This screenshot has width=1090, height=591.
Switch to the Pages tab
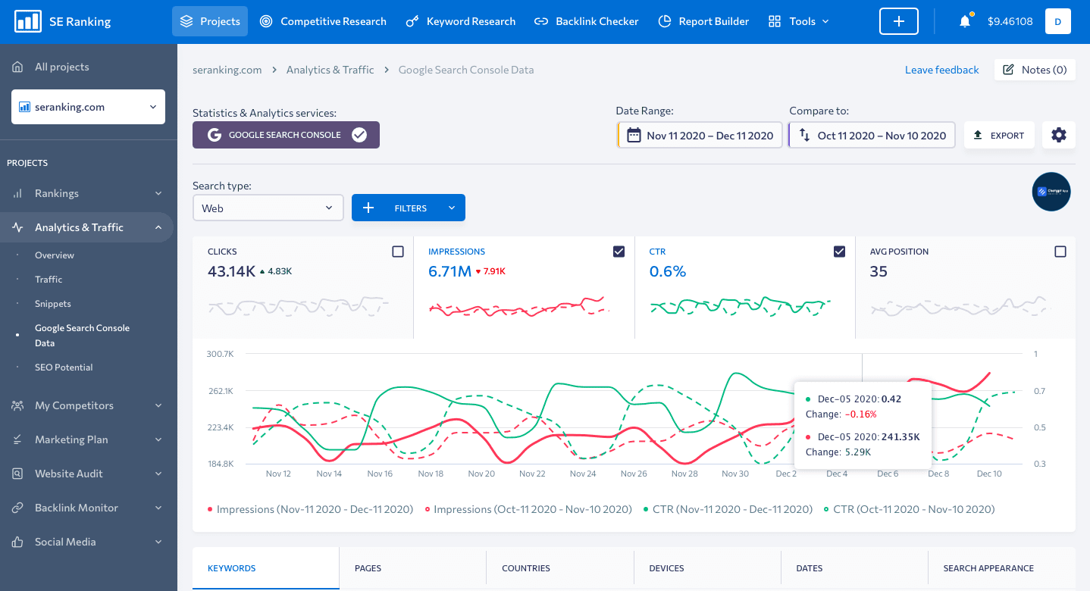click(412, 568)
